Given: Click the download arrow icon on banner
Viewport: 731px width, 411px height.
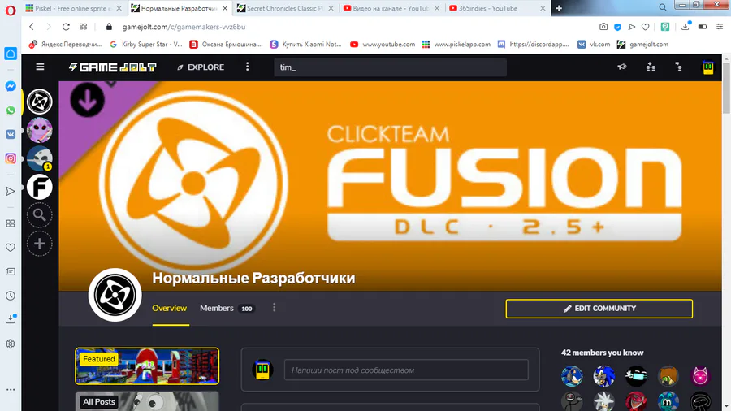Looking at the screenshot, I should click(87, 100).
